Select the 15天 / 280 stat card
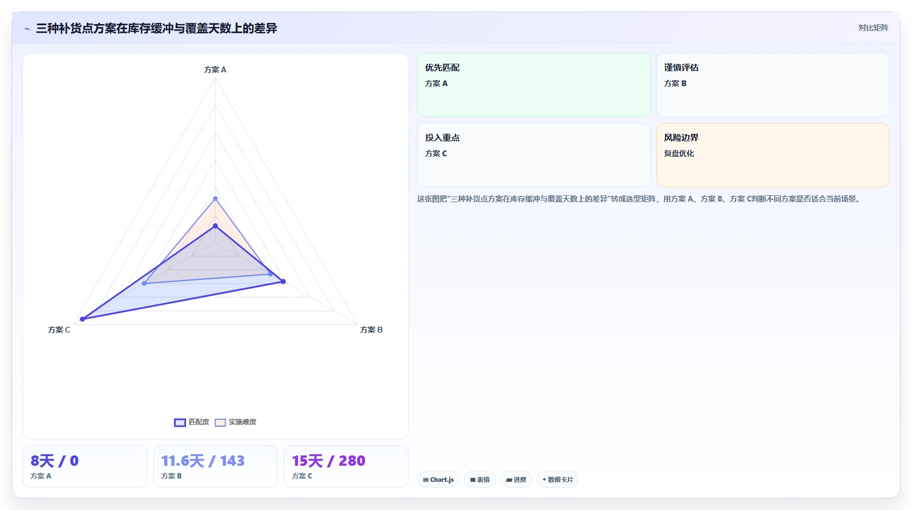 coord(346,466)
